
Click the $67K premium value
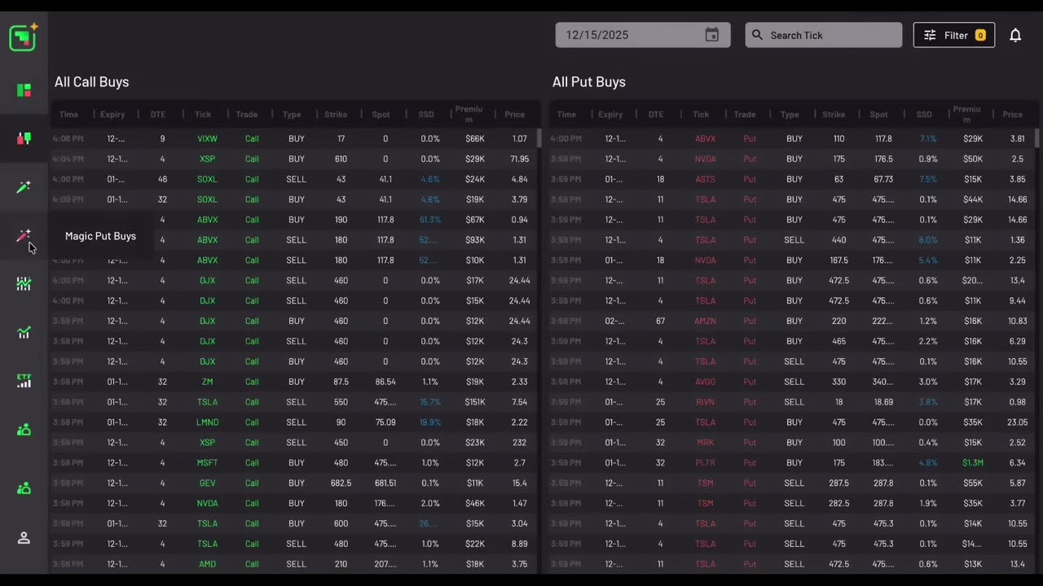(475, 220)
